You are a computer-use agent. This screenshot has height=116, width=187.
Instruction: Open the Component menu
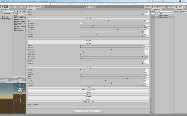pos(44,1)
